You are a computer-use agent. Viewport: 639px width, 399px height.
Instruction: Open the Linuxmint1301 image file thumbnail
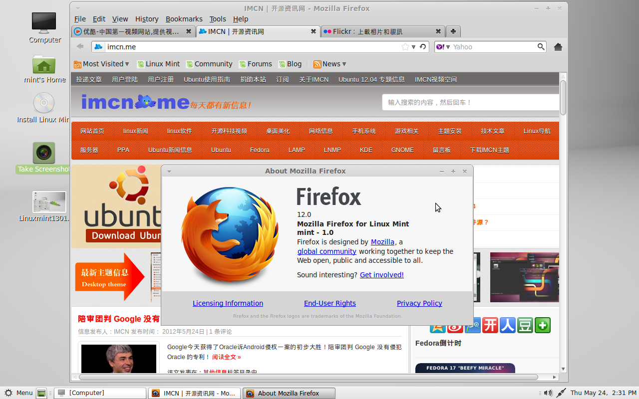coord(49,202)
